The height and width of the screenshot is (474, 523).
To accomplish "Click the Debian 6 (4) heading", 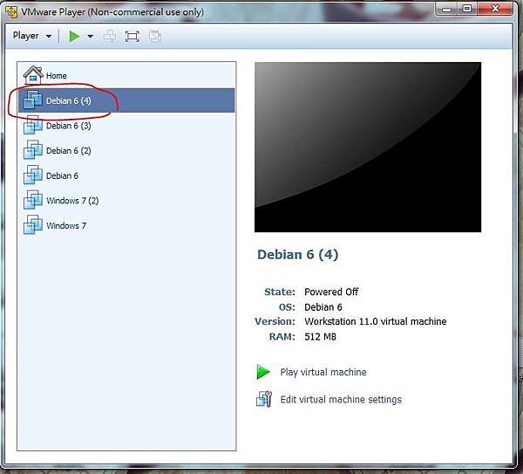I will [297, 255].
